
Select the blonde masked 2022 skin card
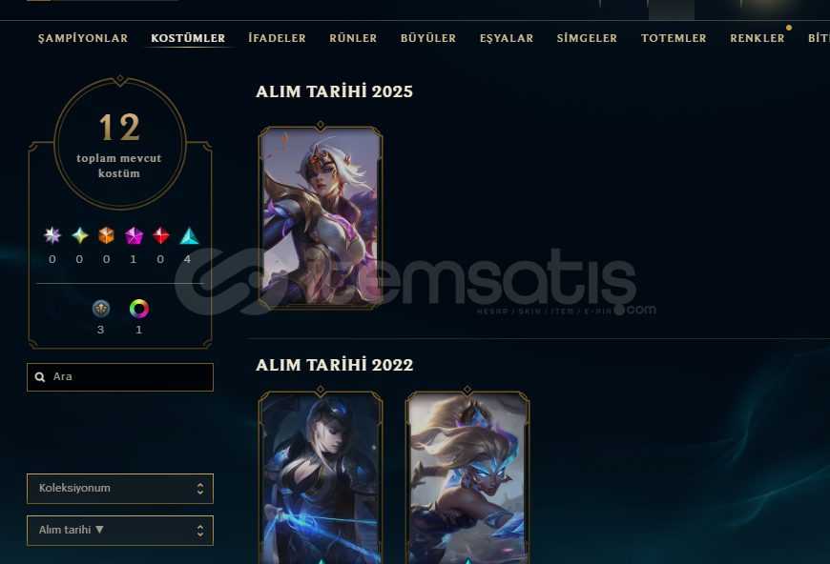467,477
